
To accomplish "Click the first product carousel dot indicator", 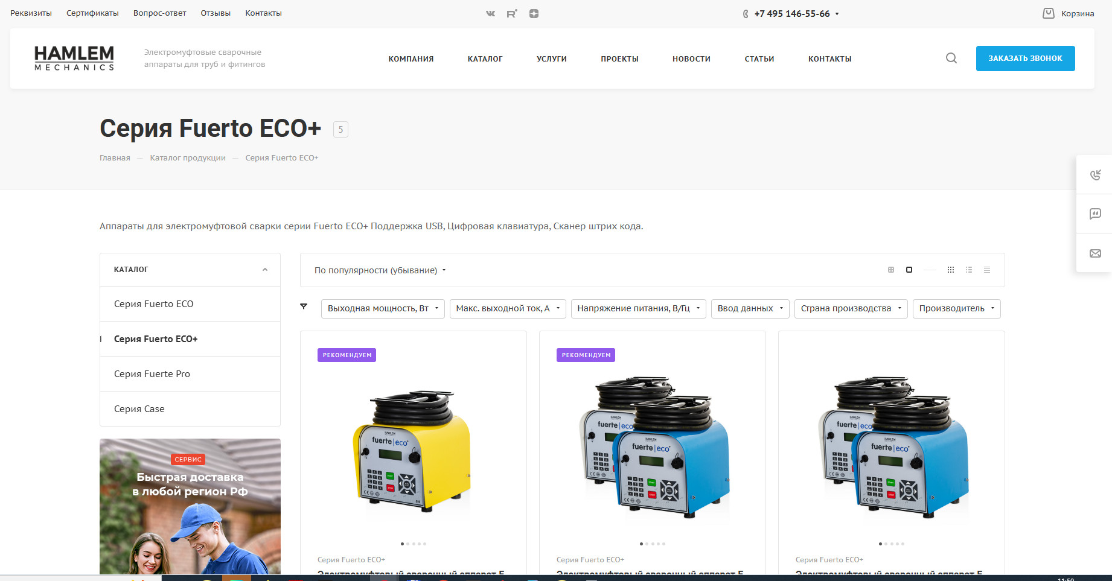I will coord(402,544).
